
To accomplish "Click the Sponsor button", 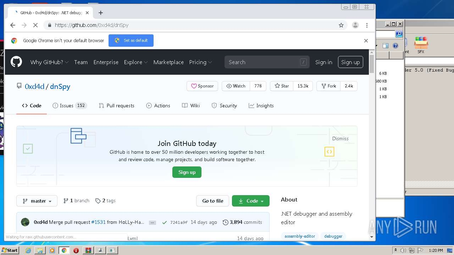I will click(x=203, y=86).
